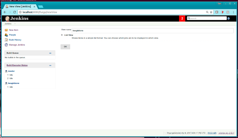Click the Jenkins header title text

19,18
